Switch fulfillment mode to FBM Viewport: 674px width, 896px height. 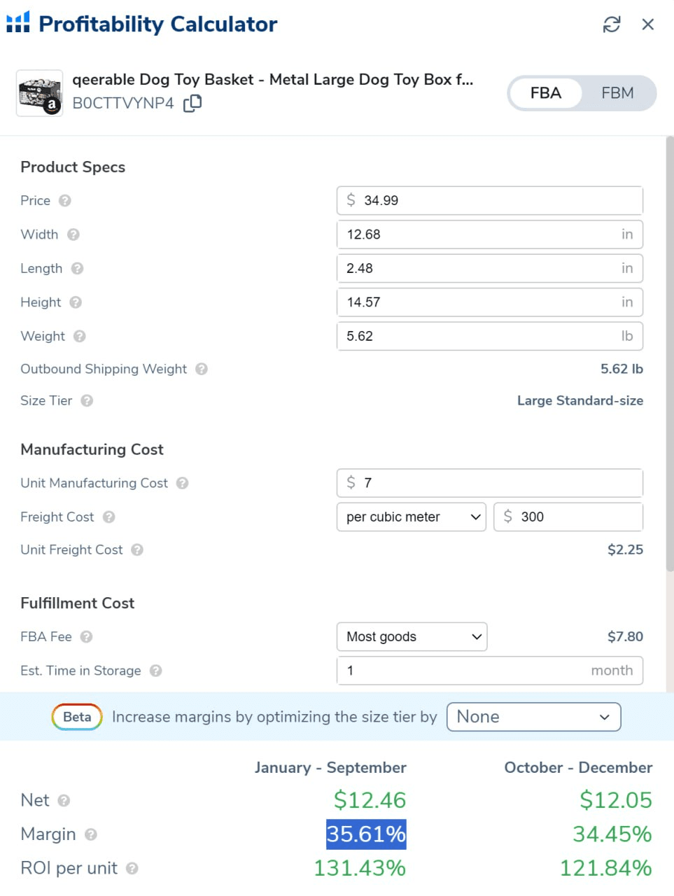[617, 93]
